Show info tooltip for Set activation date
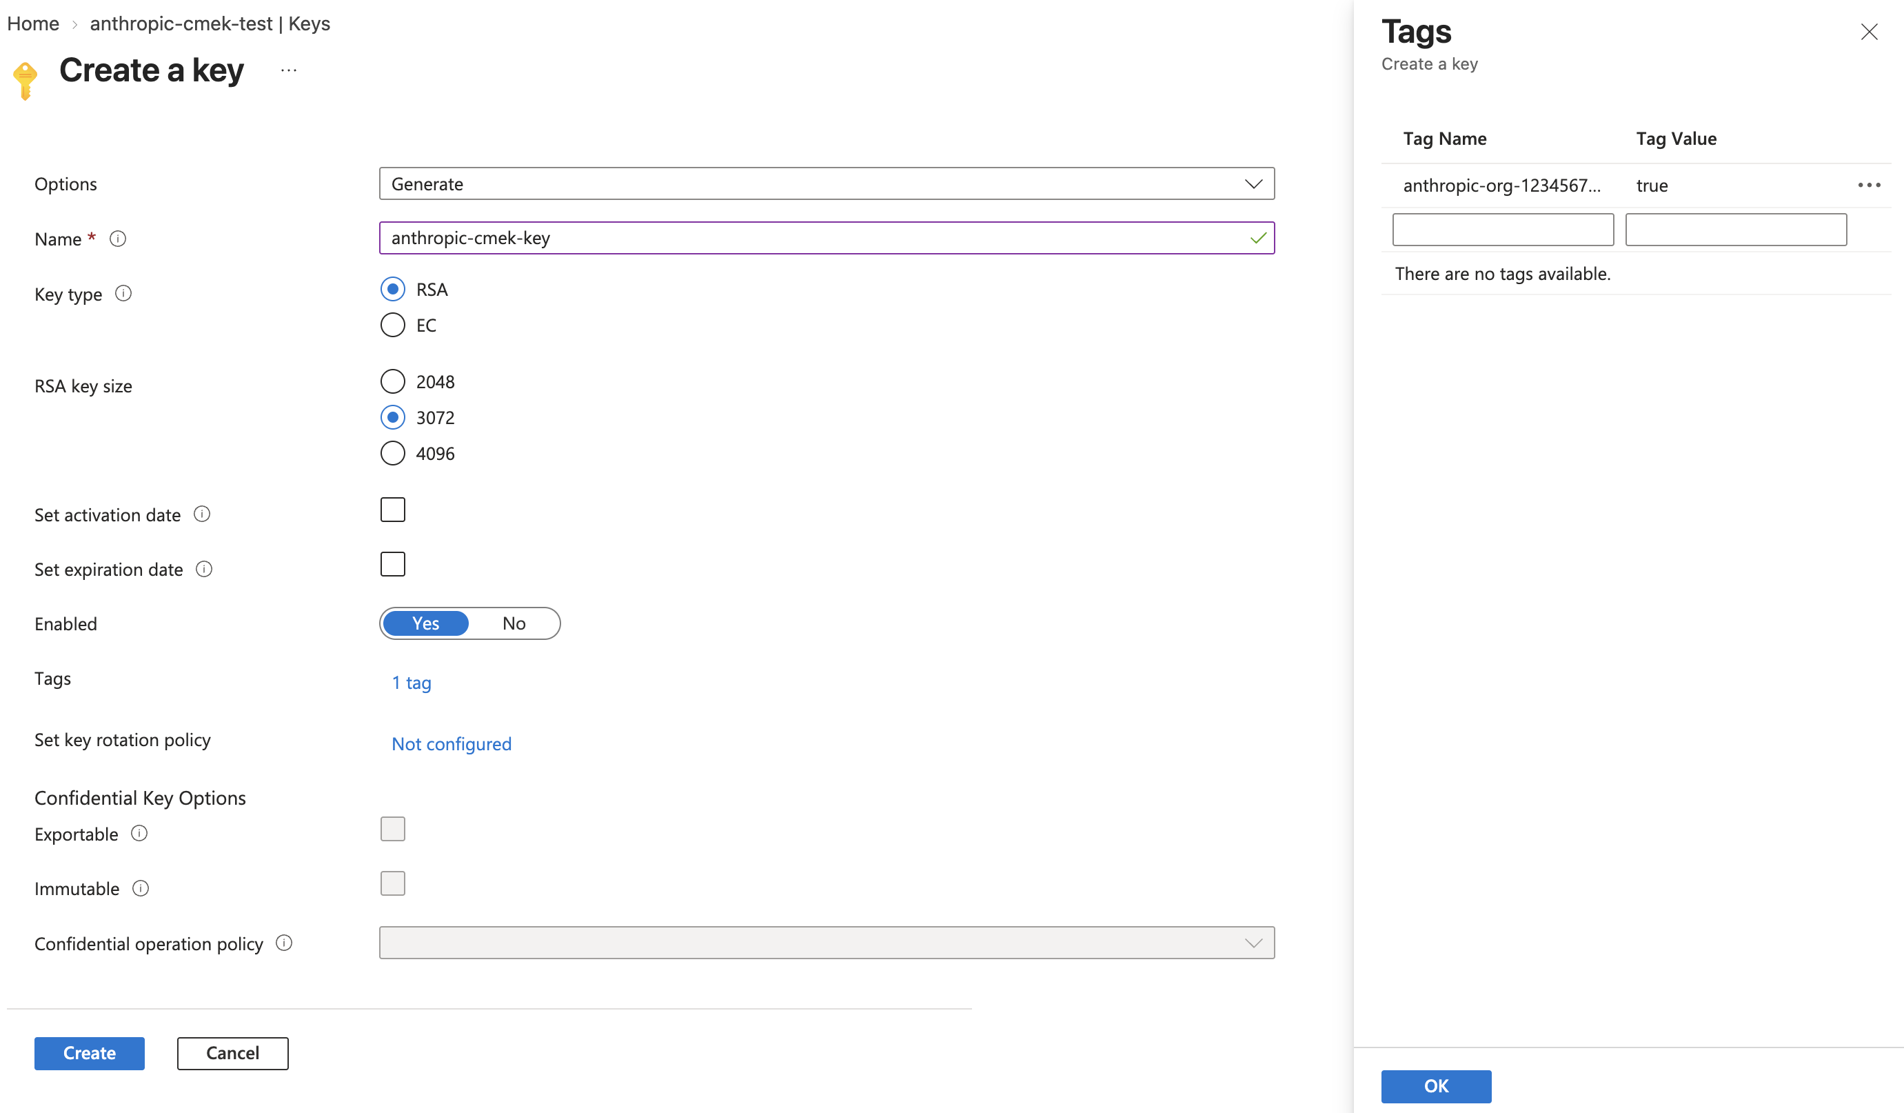 pyautogui.click(x=202, y=514)
